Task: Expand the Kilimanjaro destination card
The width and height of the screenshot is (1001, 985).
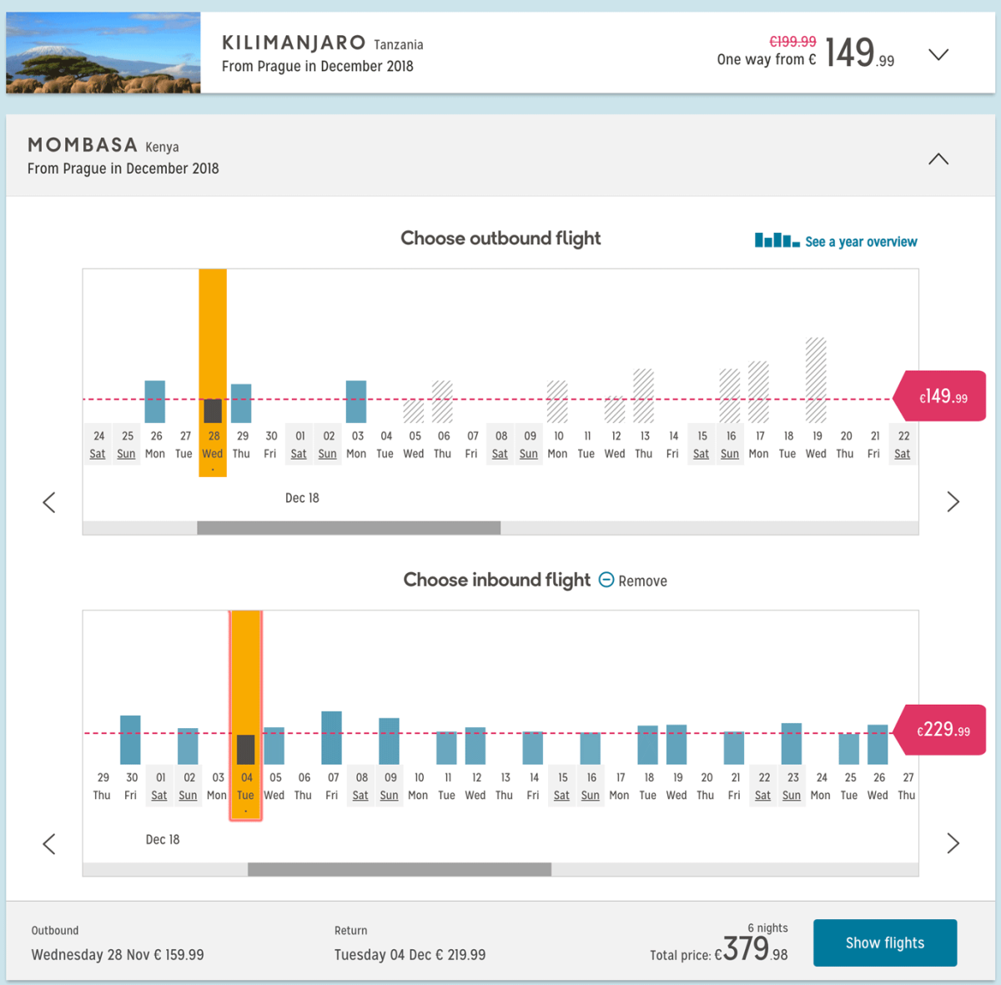Action: pyautogui.click(x=938, y=55)
